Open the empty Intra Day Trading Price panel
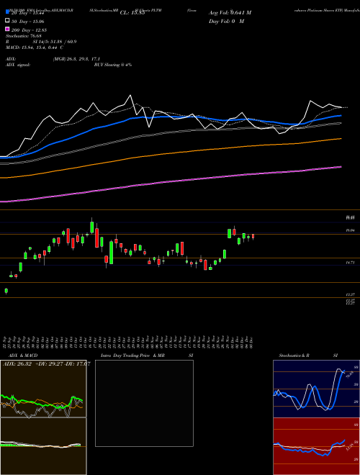 144,403
